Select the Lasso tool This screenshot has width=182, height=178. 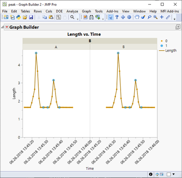[x=149, y=17]
